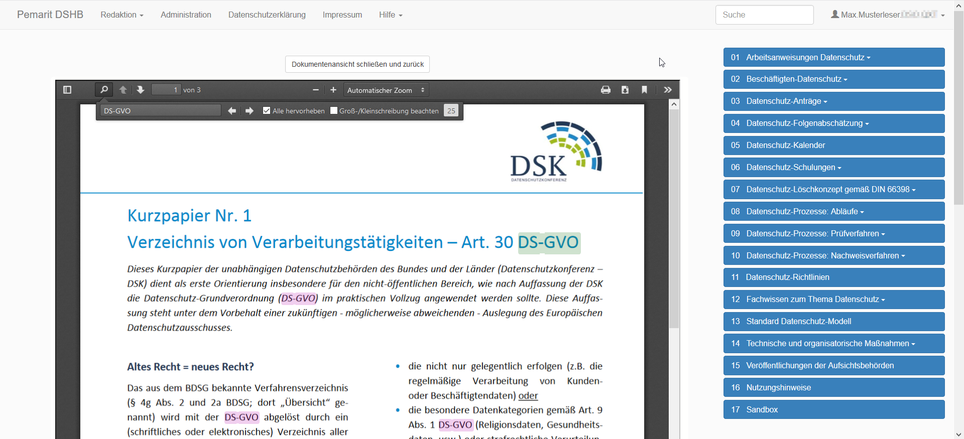Image resolution: width=964 pixels, height=439 pixels.
Task: Open the 'Automatischer Zoom' dropdown
Action: point(386,90)
